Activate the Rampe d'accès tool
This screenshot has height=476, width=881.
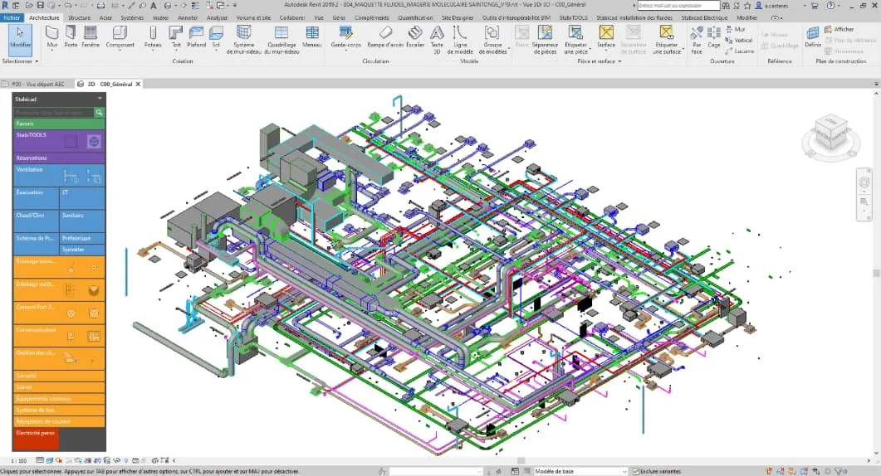pos(385,37)
